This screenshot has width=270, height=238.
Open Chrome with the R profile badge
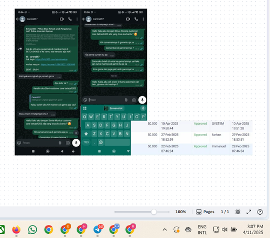[130, 229]
